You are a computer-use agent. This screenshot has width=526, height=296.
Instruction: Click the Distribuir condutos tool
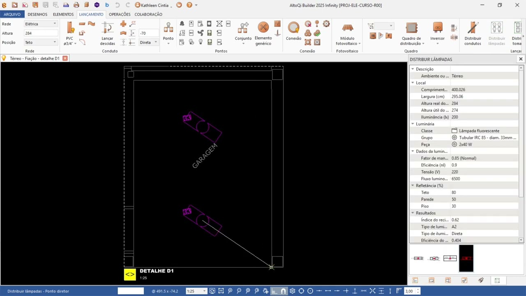pos(473,34)
